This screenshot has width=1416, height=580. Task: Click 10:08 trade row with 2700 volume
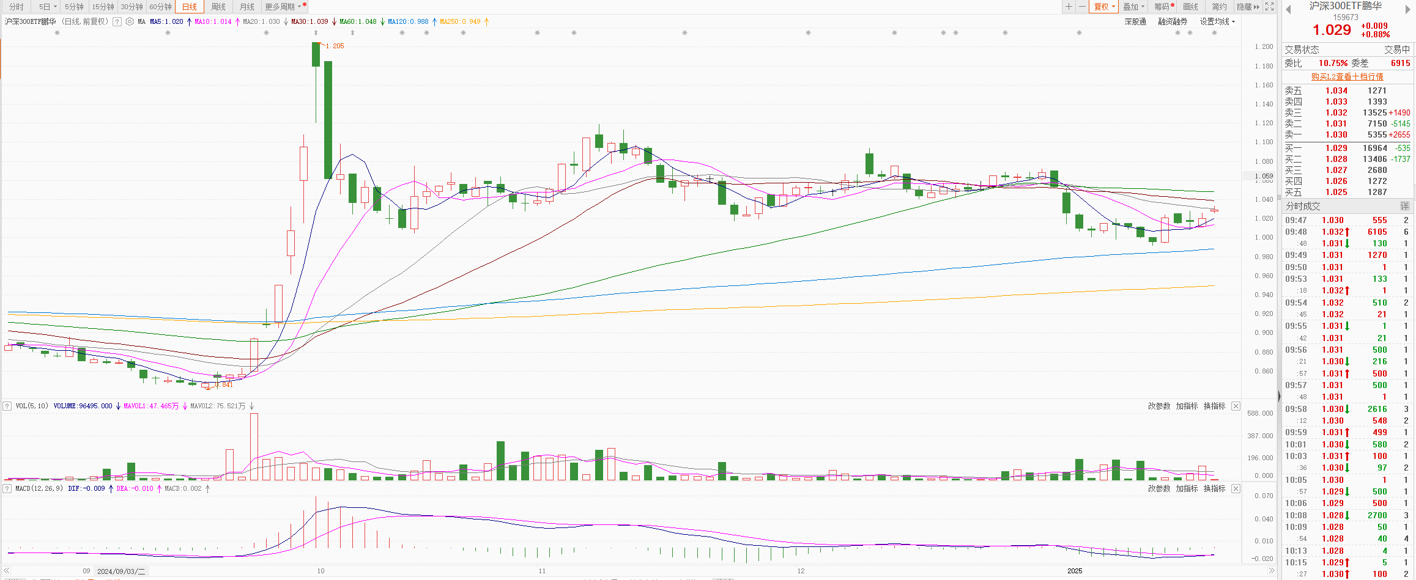(1347, 515)
